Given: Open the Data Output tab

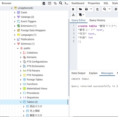Looking at the screenshot, I should point(78,73).
